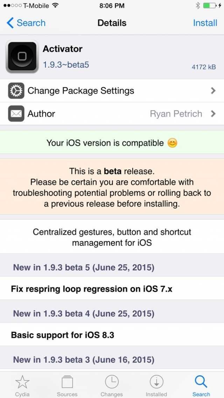Expand the Change Package Settings row
The width and height of the screenshot is (224, 398).
[x=213, y=91]
